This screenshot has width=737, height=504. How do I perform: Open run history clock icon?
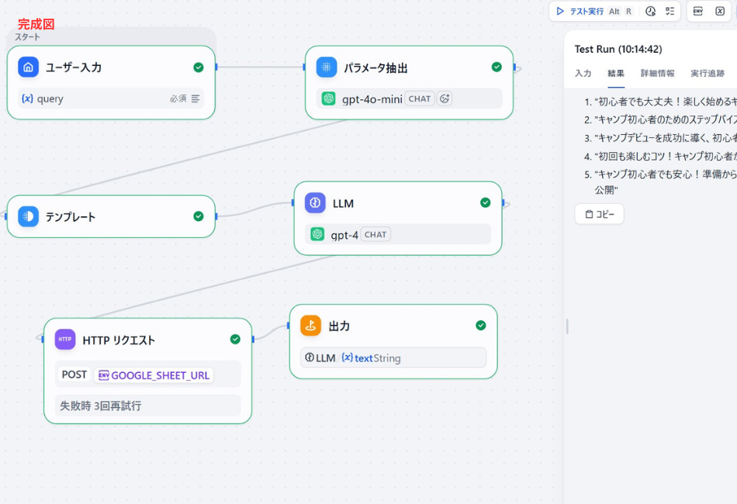[650, 12]
